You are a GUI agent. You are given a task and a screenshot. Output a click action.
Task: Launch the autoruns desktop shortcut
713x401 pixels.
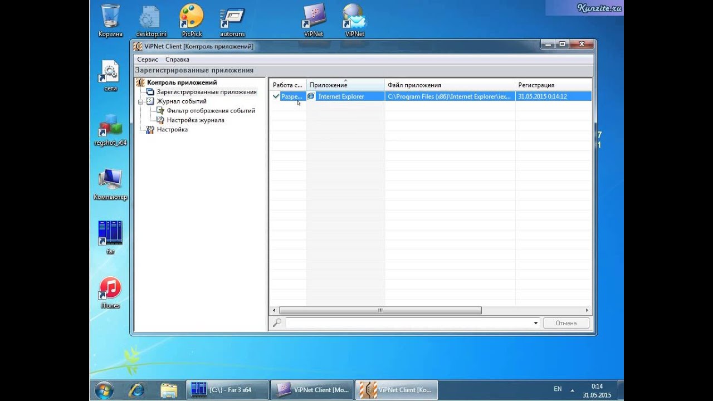(x=232, y=22)
